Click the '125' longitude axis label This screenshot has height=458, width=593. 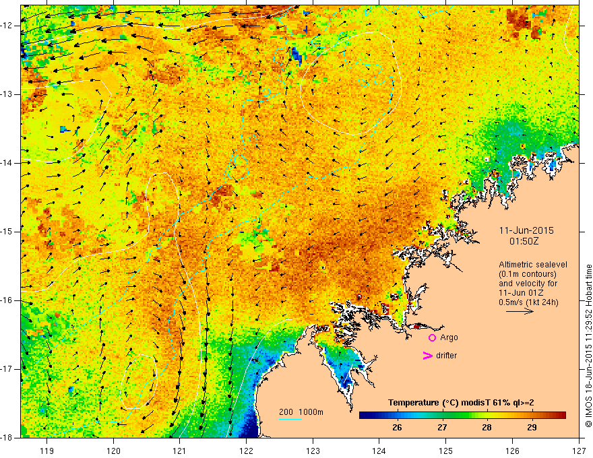(446, 451)
